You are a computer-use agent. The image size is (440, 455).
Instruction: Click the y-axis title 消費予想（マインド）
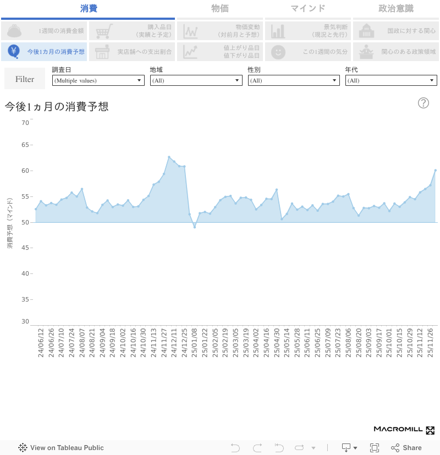click(10, 223)
